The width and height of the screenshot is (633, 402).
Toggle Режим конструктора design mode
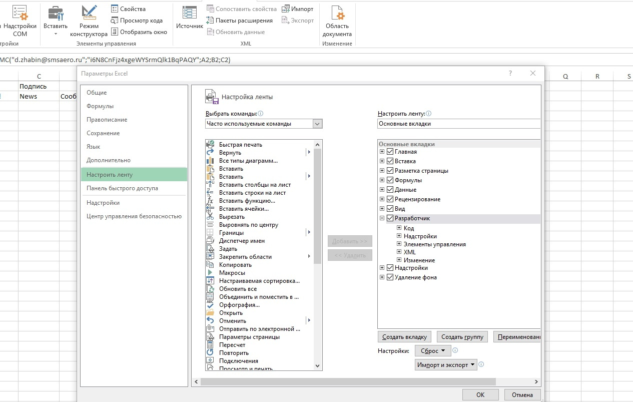(89, 21)
